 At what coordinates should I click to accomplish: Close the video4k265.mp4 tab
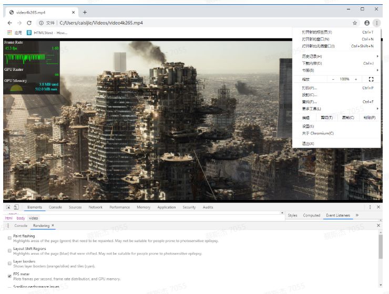click(x=73, y=13)
